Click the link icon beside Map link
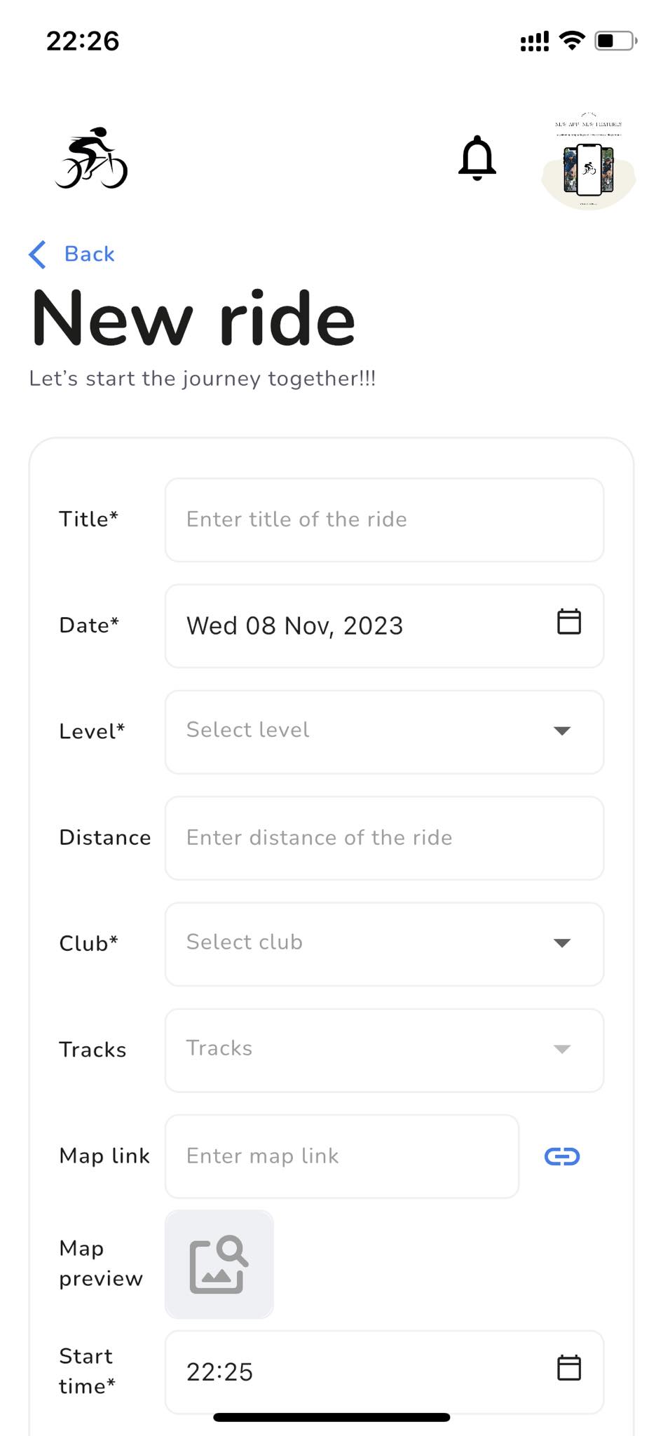Image resolution: width=663 pixels, height=1436 pixels. tap(562, 1156)
